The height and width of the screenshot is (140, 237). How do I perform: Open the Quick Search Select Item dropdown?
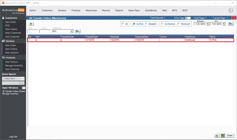[23, 79]
